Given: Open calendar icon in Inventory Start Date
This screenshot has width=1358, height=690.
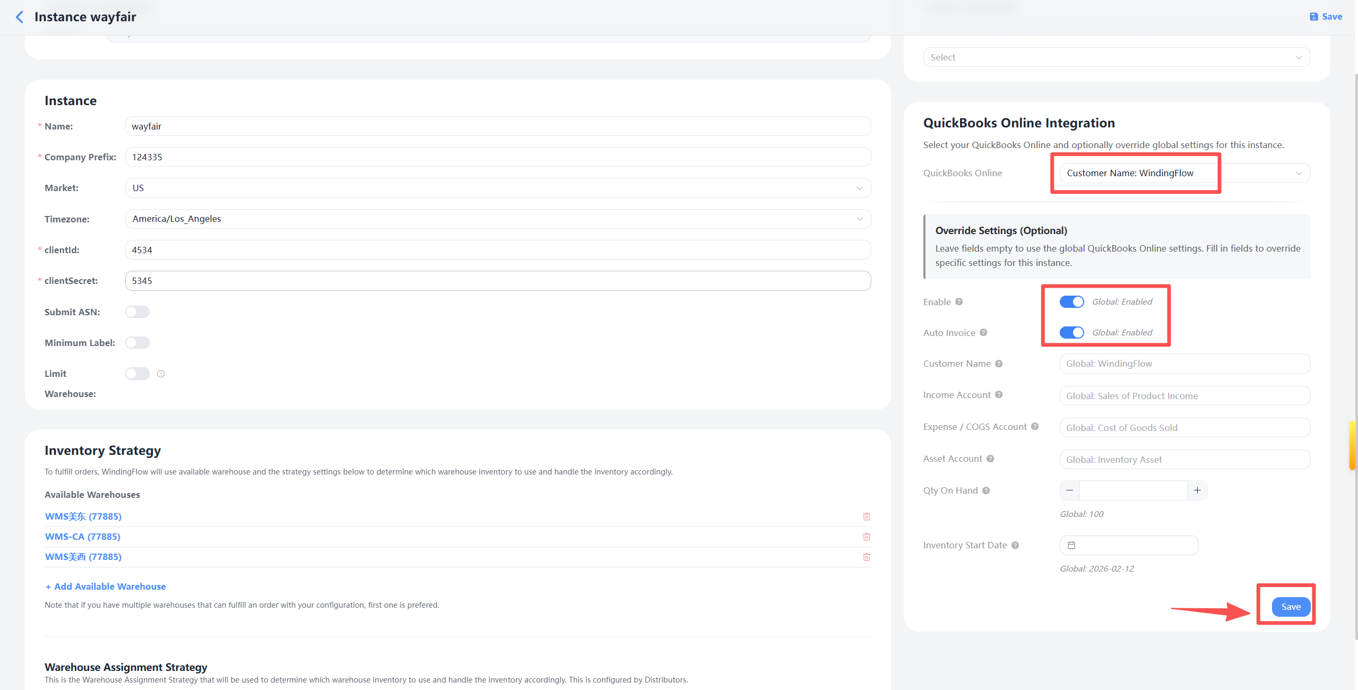Looking at the screenshot, I should point(1071,545).
